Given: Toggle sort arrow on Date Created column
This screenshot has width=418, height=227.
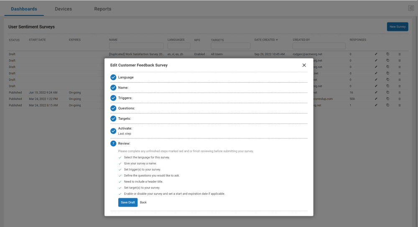Looking at the screenshot, I should click(x=277, y=40).
